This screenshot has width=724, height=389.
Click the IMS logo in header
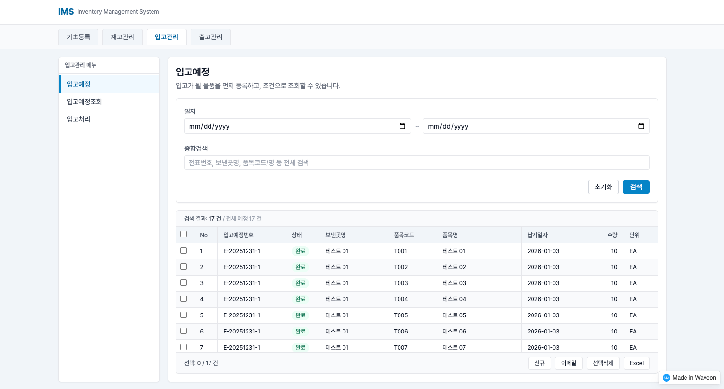click(x=66, y=12)
